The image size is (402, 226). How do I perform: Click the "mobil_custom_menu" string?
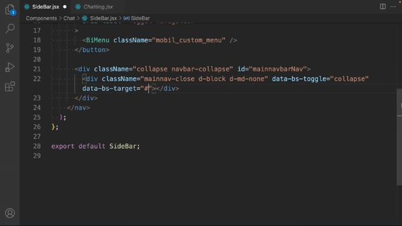point(188,40)
